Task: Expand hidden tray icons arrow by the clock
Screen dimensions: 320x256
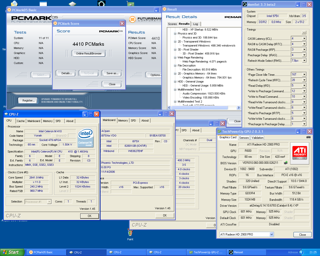Action: (x=301, y=252)
